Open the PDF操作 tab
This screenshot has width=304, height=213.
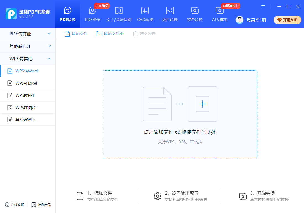click(93, 14)
